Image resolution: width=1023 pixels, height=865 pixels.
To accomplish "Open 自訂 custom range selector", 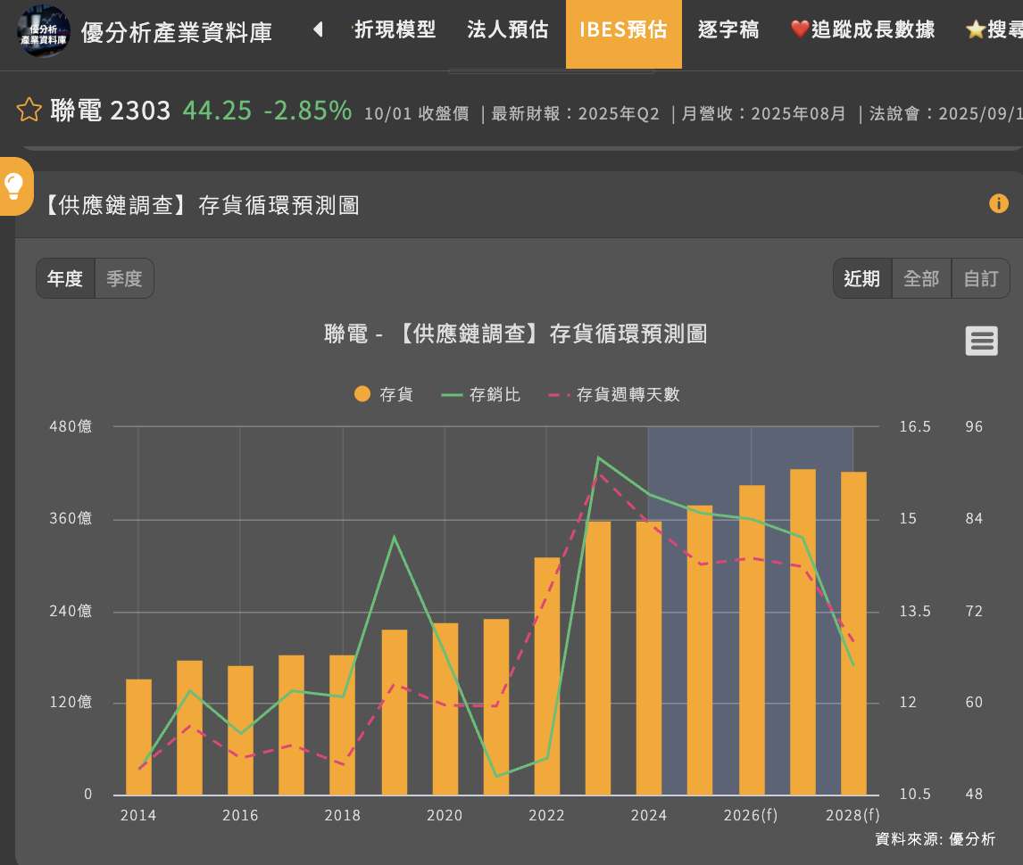I will click(980, 278).
